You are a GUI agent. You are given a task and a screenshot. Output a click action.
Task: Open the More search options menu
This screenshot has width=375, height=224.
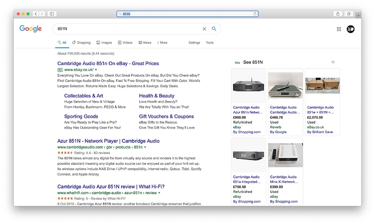162,42
